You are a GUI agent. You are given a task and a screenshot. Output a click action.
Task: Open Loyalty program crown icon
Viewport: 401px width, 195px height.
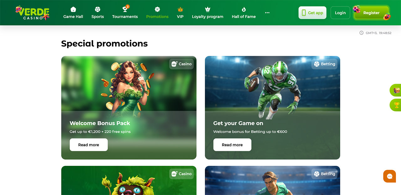[207, 9]
